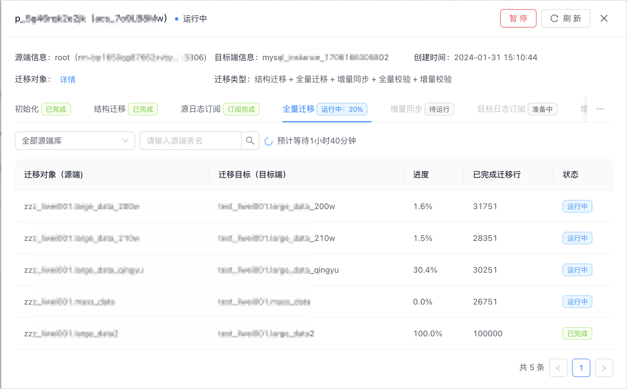Open the 初始化 tab
This screenshot has width=627, height=389.
coord(27,109)
